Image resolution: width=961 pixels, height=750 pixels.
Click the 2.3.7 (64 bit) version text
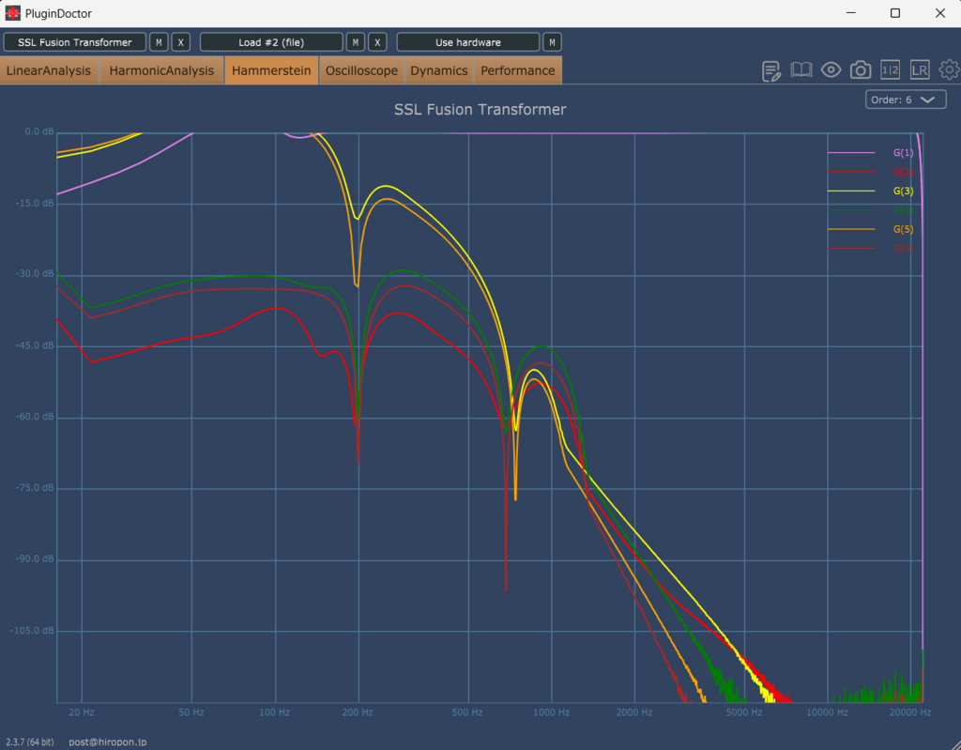pyautogui.click(x=30, y=742)
